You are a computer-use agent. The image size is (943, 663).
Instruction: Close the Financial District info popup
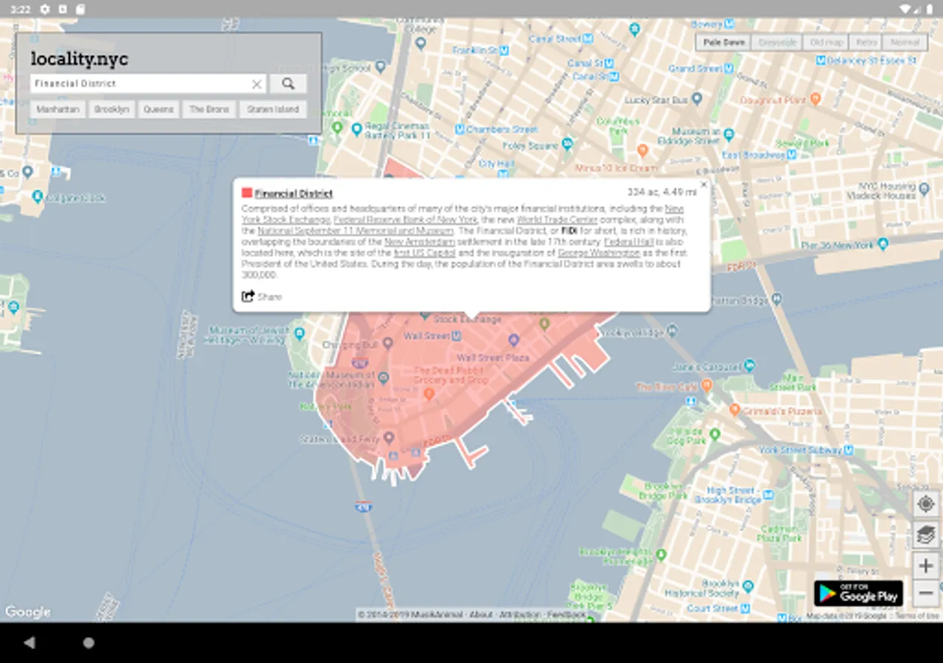(x=704, y=185)
